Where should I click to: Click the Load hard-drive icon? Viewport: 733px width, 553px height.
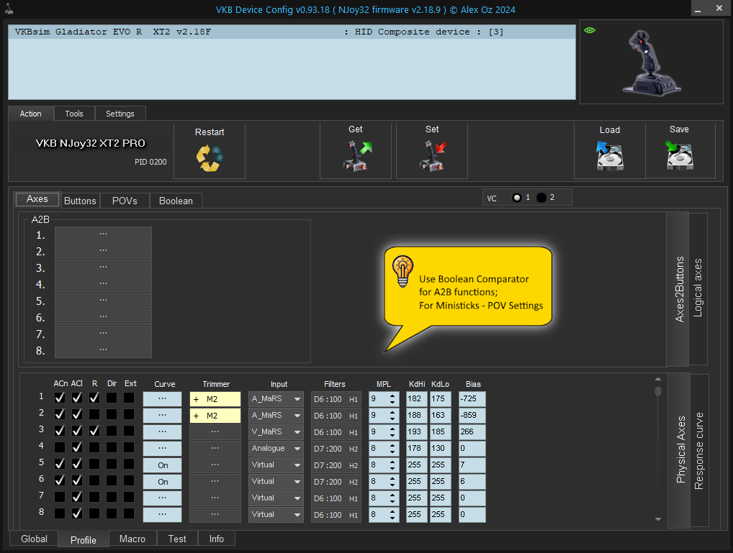click(x=610, y=157)
